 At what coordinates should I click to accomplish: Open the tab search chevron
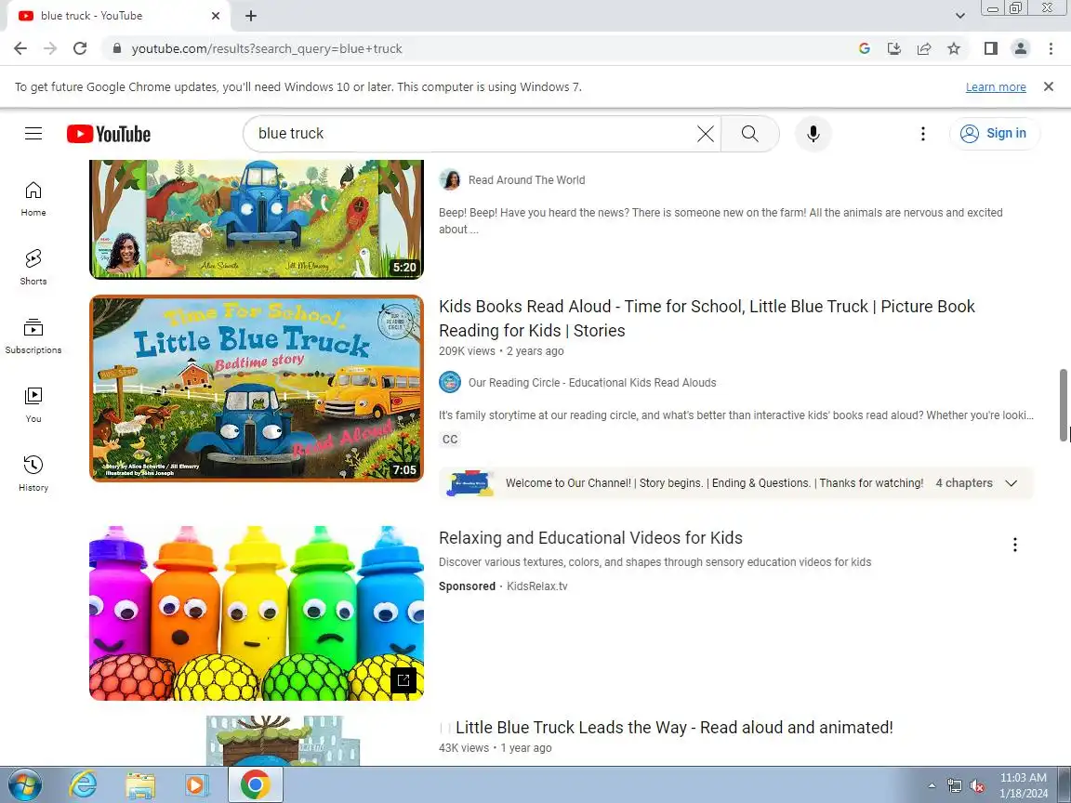coord(959,16)
